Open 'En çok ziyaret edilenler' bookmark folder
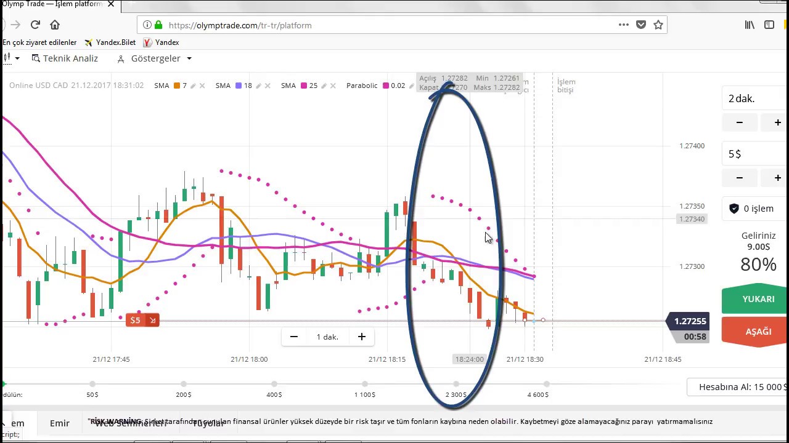The width and height of the screenshot is (789, 443). [x=39, y=42]
